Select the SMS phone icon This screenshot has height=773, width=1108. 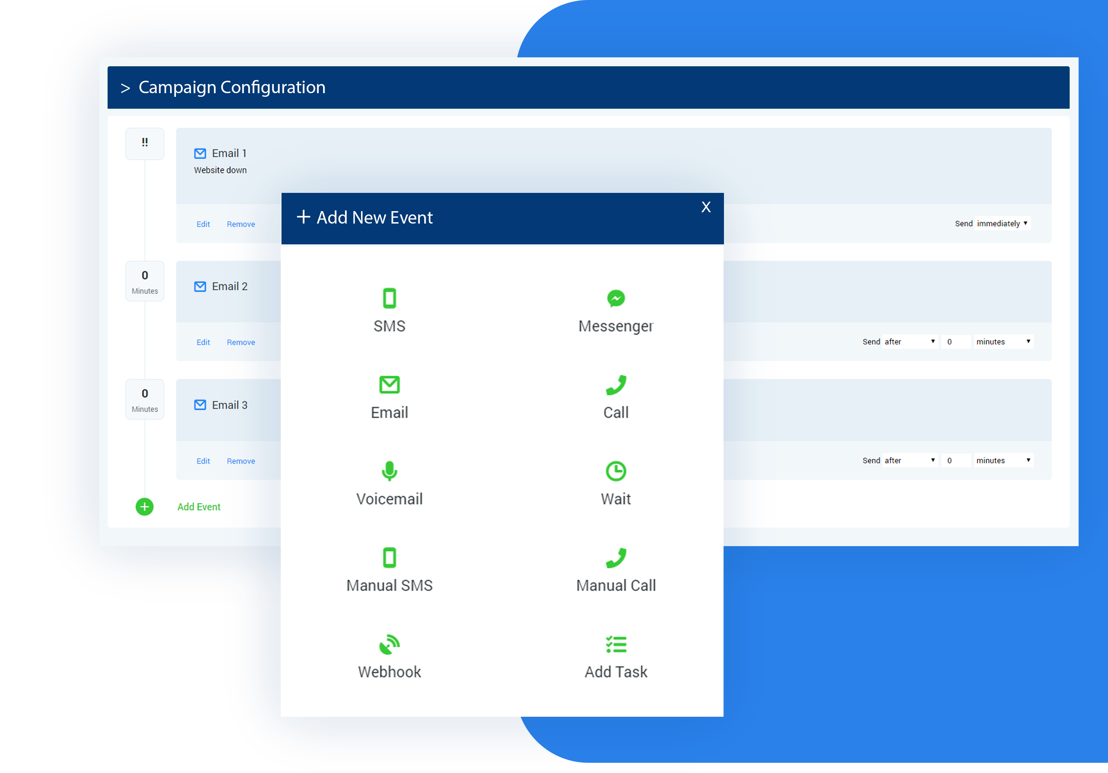[x=389, y=298]
